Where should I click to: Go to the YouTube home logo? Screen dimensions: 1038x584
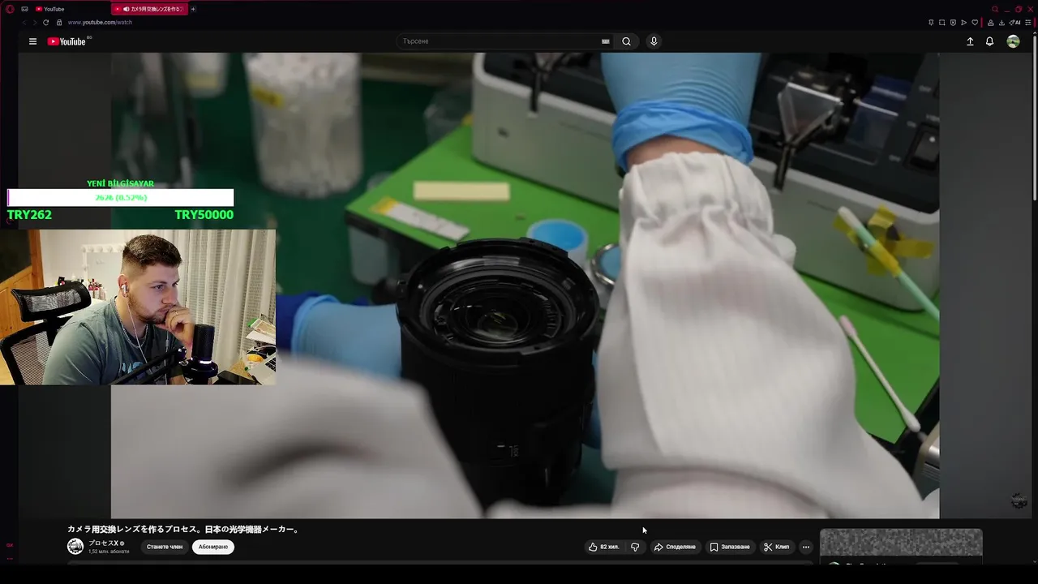(66, 41)
